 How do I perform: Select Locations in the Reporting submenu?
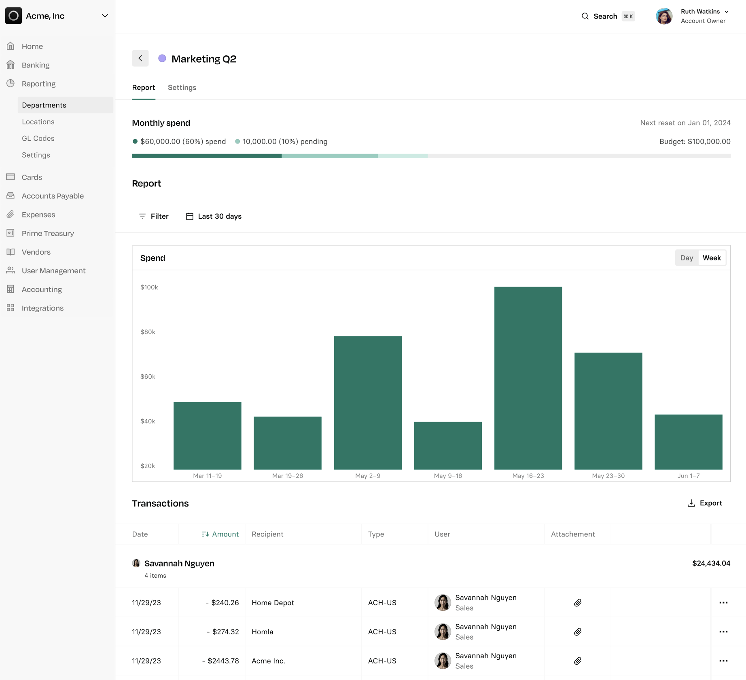pos(38,122)
